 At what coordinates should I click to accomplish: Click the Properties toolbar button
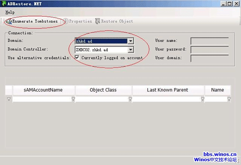(x=78, y=21)
